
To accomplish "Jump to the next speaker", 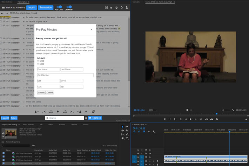I will (x=79, y=112).
